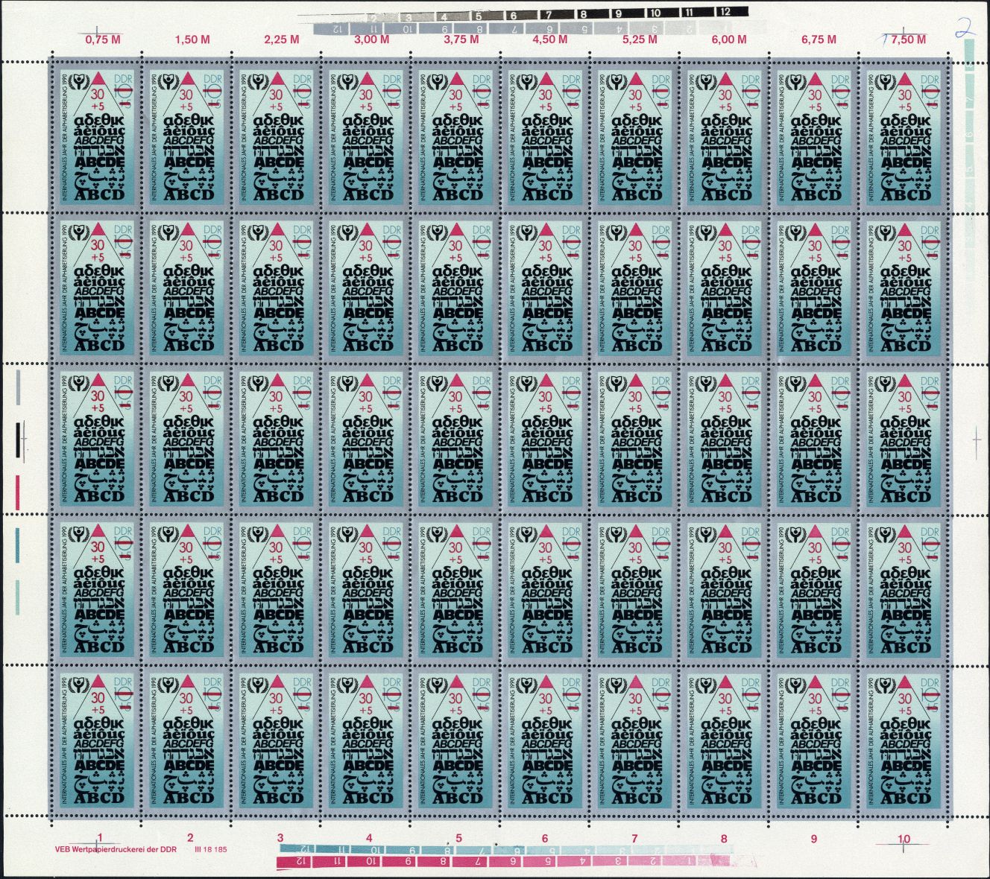This screenshot has height=879, width=990.
Task: Click the "3,75 M" sheet value
Action: click(461, 39)
